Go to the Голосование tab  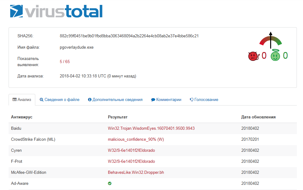204,100
